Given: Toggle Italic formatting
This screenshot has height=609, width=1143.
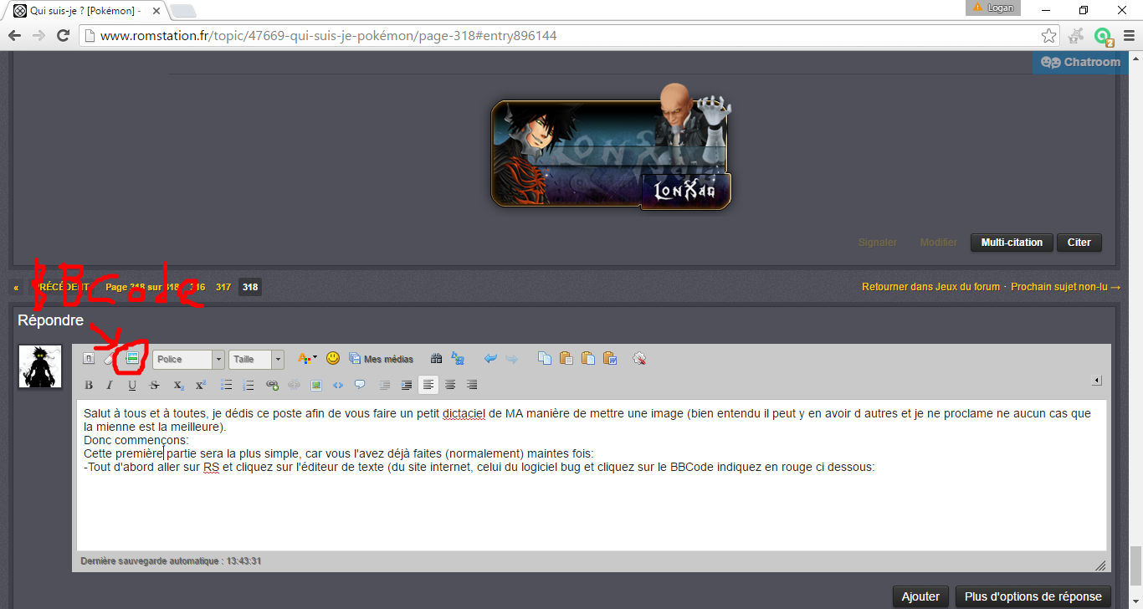Looking at the screenshot, I should click(110, 385).
